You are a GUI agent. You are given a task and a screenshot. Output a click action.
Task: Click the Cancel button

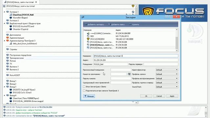(159, 96)
